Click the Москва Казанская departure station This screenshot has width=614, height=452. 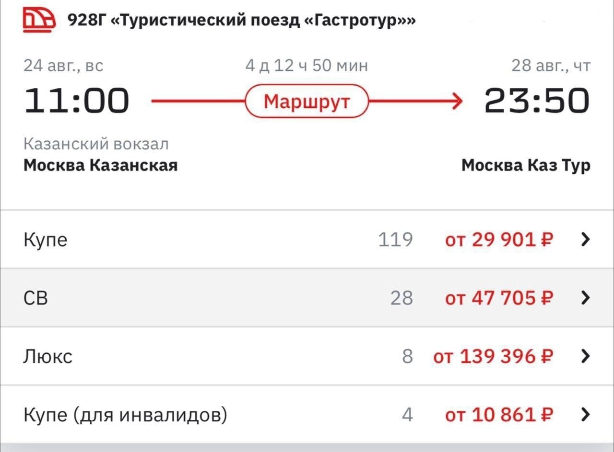pos(101,165)
